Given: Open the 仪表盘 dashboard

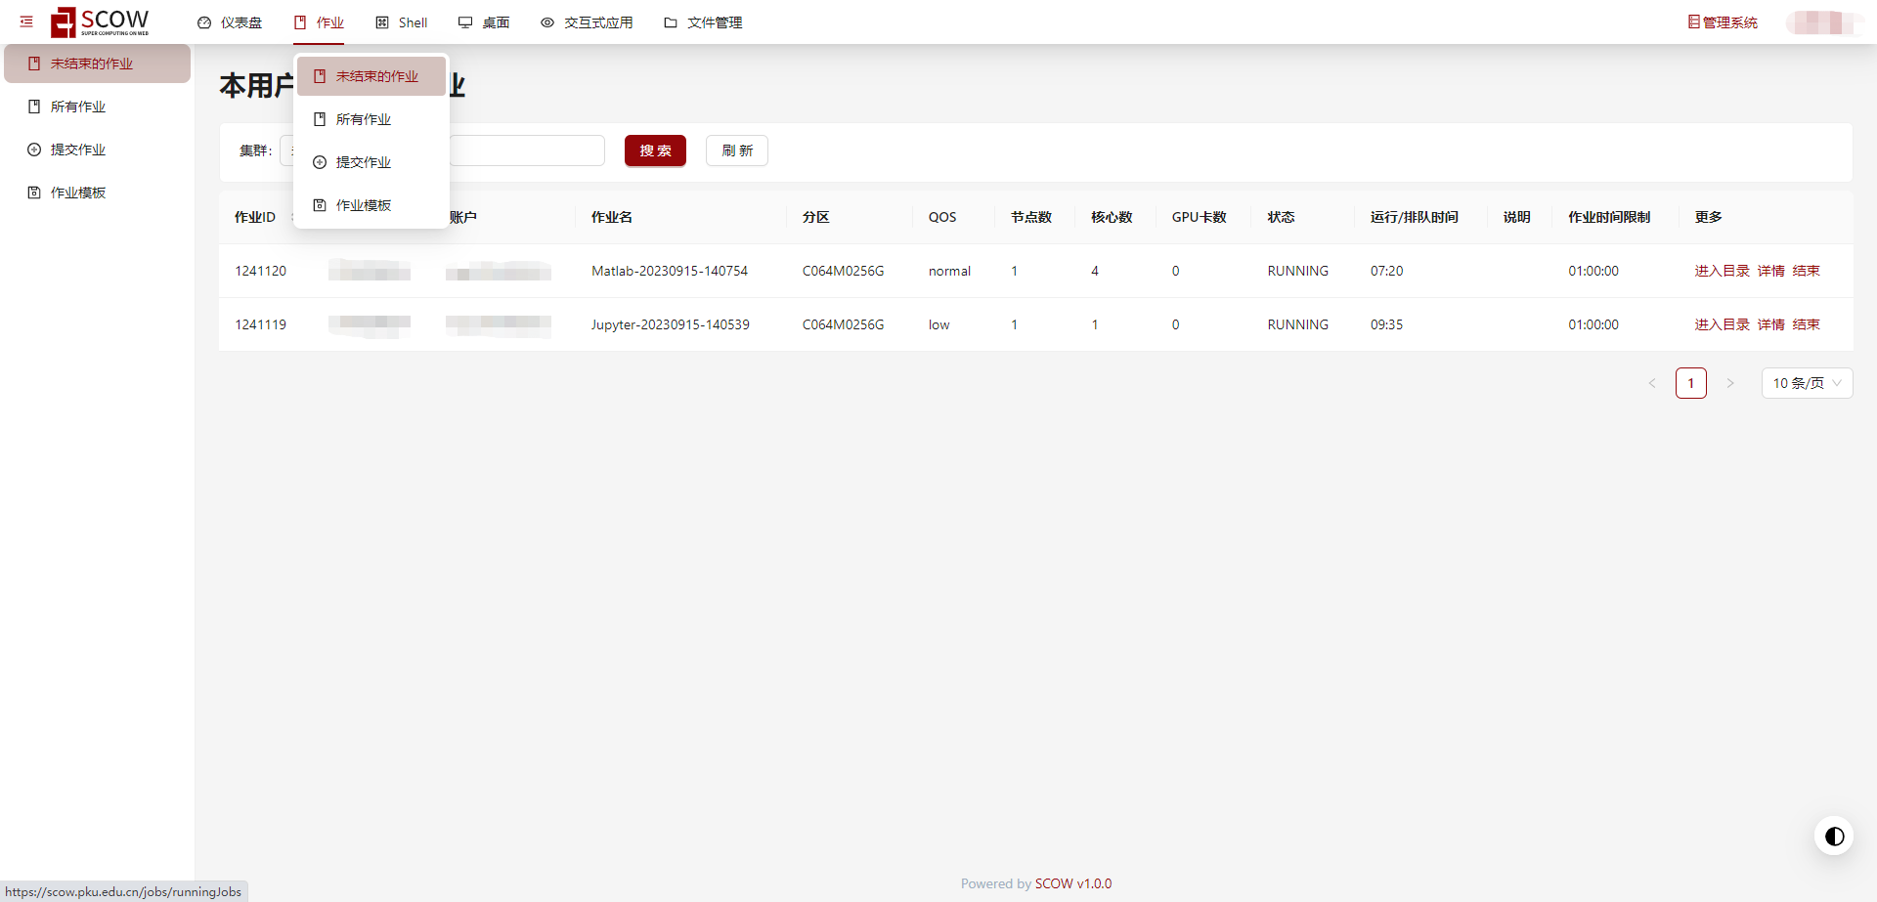Looking at the screenshot, I should 230,22.
